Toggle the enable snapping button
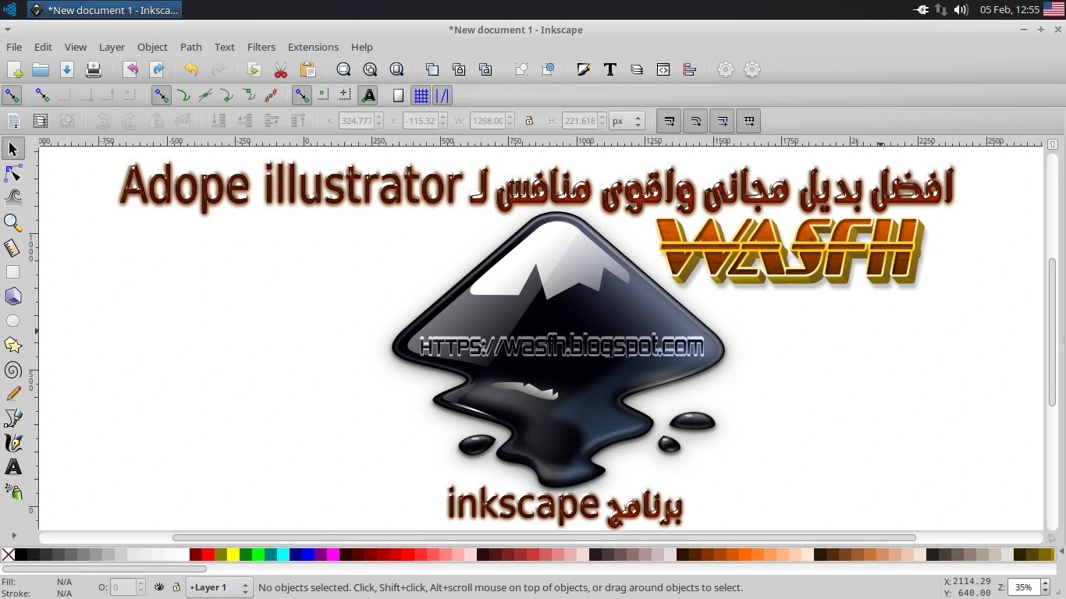1066x599 pixels. tap(12, 95)
